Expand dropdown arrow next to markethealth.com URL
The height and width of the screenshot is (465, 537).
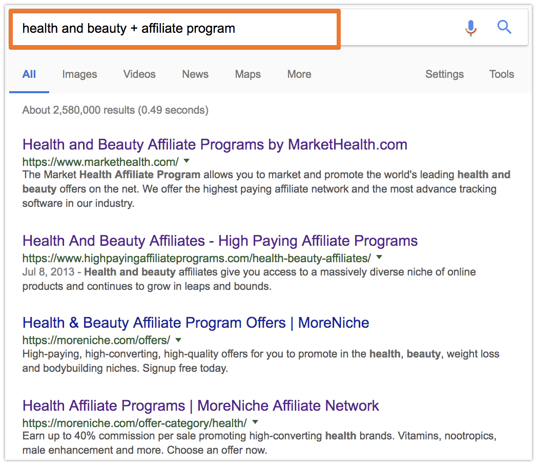(x=187, y=161)
